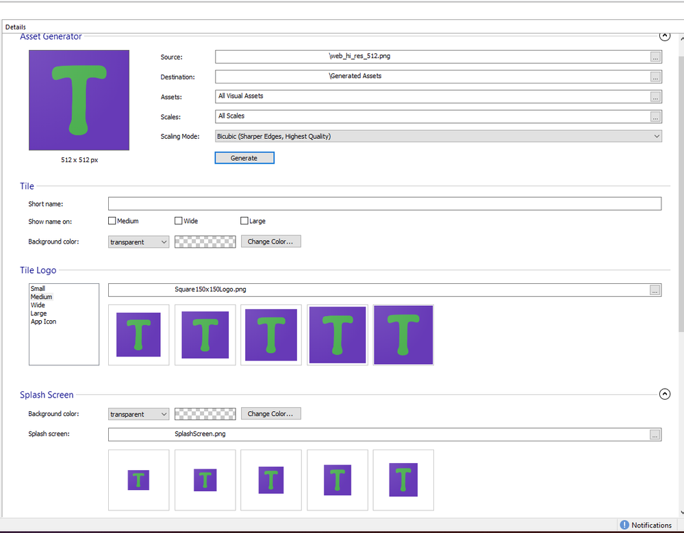Browse the Scales field options
Image resolution: width=684 pixels, height=533 pixels.
click(656, 116)
